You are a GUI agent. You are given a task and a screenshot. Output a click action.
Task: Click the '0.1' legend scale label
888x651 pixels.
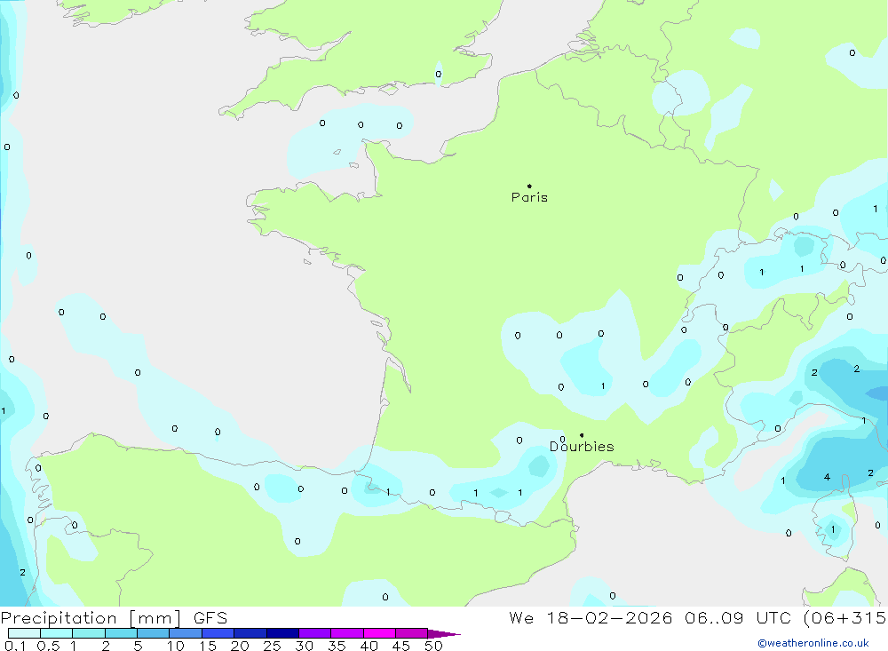(15, 646)
